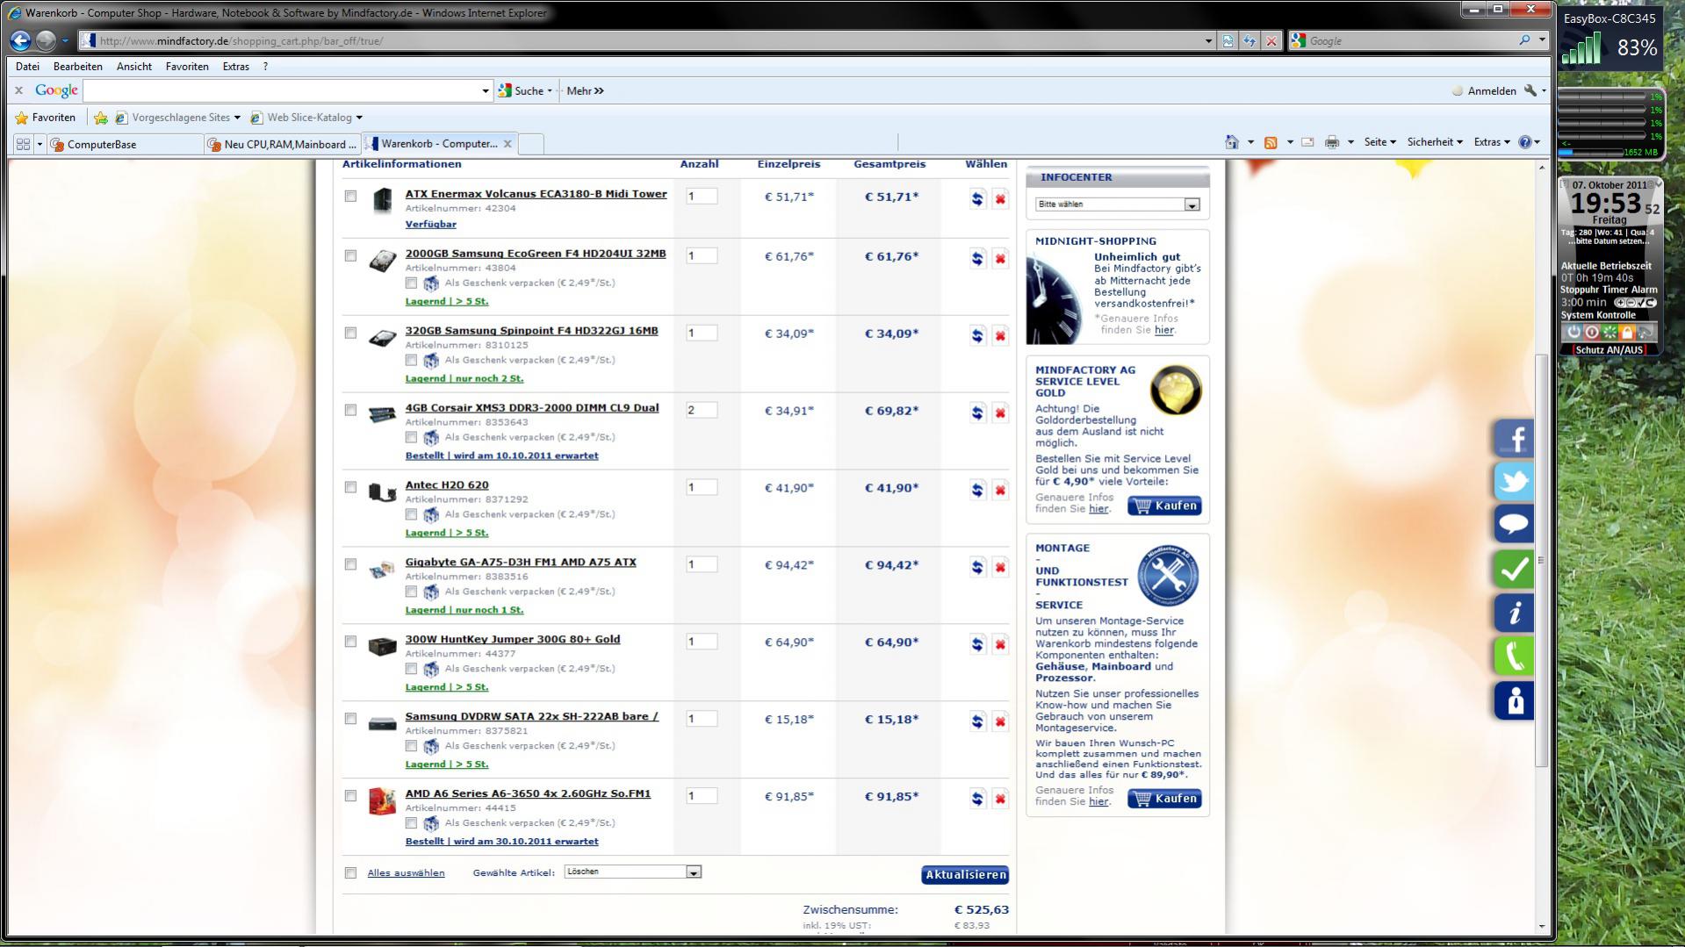Click the Twitter bird icon
Viewport: 1685px width, 947px height.
point(1514,481)
